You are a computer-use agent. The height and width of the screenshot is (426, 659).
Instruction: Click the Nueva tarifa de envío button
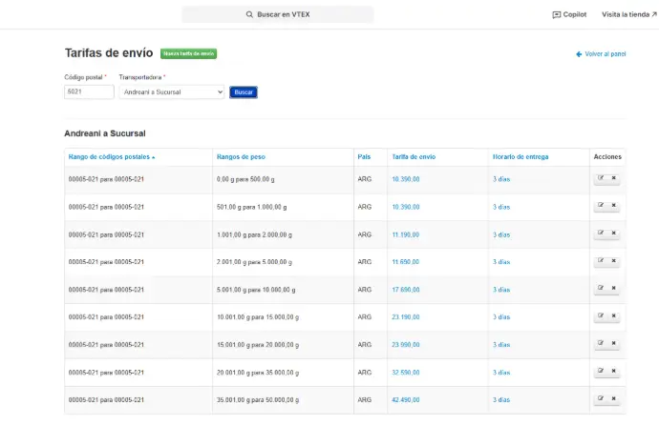tap(188, 53)
